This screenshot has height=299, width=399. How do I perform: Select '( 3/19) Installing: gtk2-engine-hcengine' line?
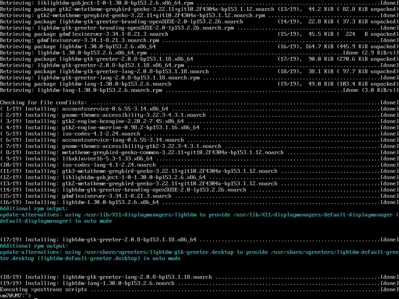199,121
